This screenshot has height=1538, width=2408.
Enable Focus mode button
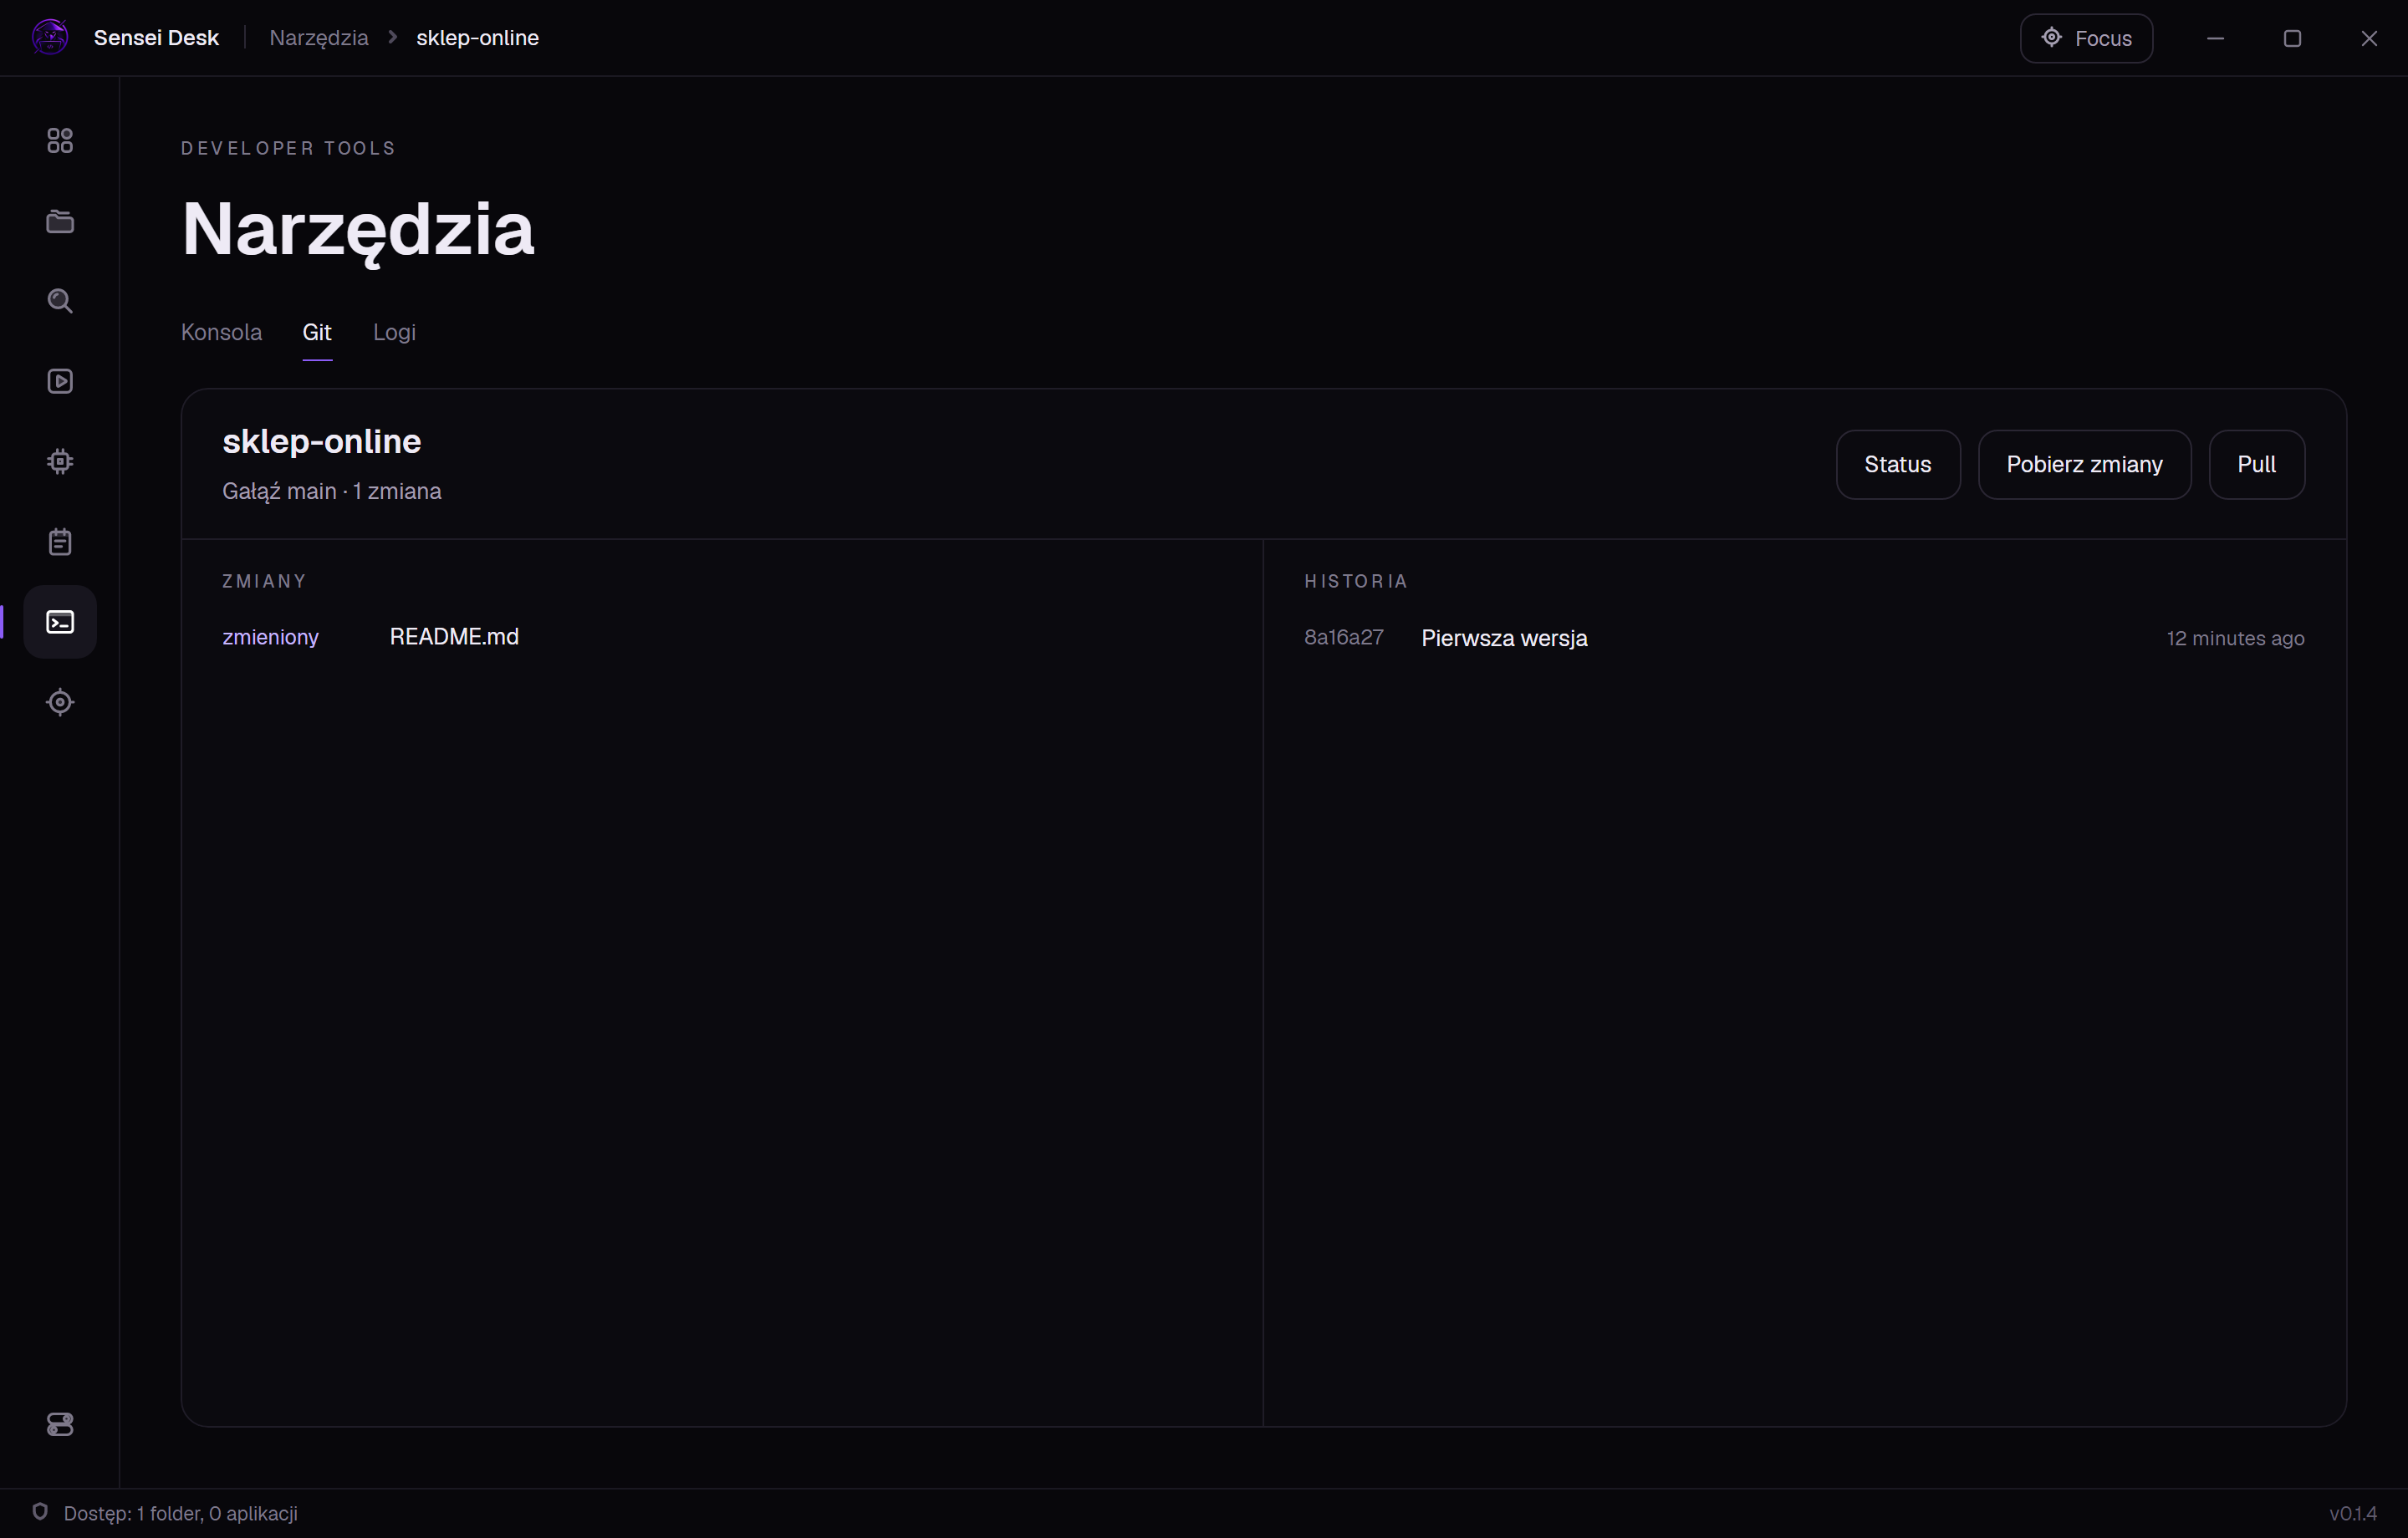pyautogui.click(x=2086, y=38)
